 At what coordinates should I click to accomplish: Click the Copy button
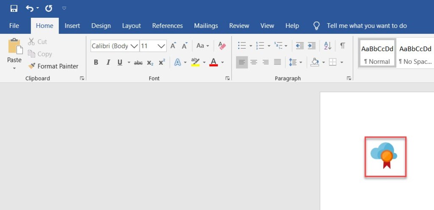coord(40,54)
